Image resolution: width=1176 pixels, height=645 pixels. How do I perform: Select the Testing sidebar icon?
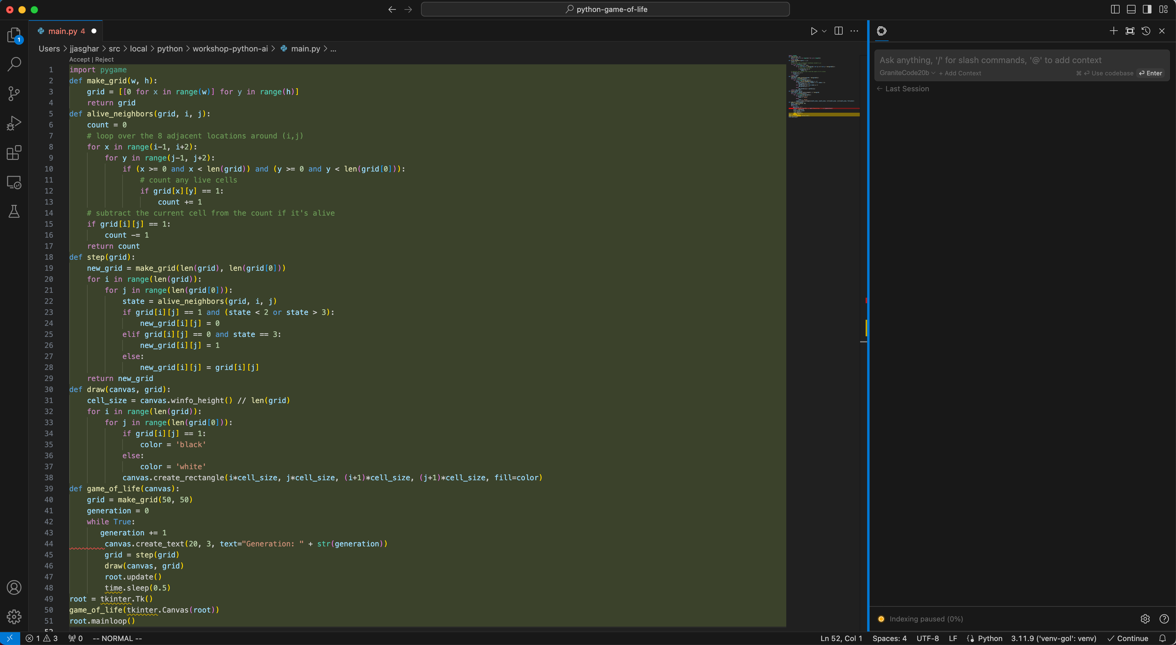point(14,212)
